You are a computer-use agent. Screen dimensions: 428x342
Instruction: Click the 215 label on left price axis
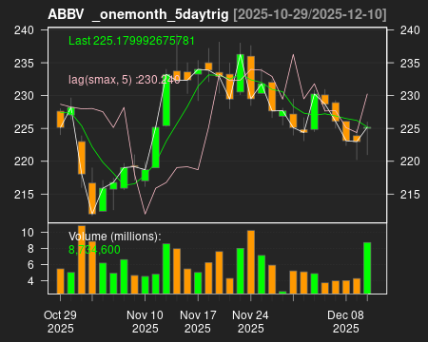click(x=24, y=194)
